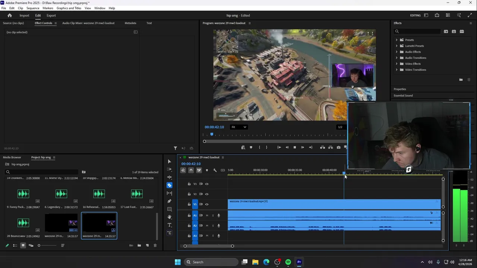This screenshot has height=268, width=477.
Task: Choose the Selection arrow tool
Action: point(170,162)
